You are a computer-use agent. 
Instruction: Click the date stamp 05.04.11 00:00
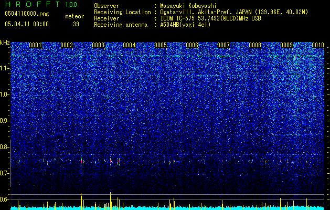coord(27,24)
